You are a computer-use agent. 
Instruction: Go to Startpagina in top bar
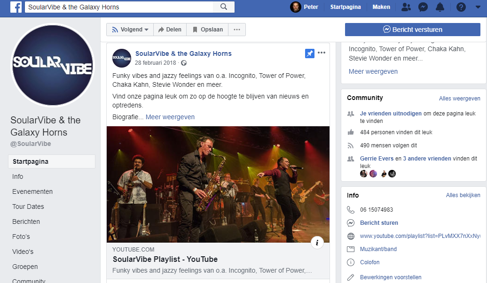pyautogui.click(x=346, y=7)
